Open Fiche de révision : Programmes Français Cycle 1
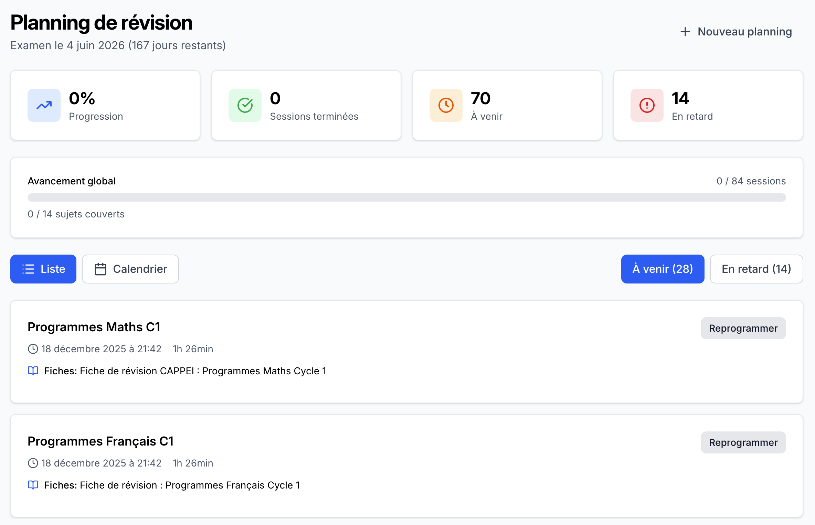Image resolution: width=815 pixels, height=525 pixels. (190, 485)
